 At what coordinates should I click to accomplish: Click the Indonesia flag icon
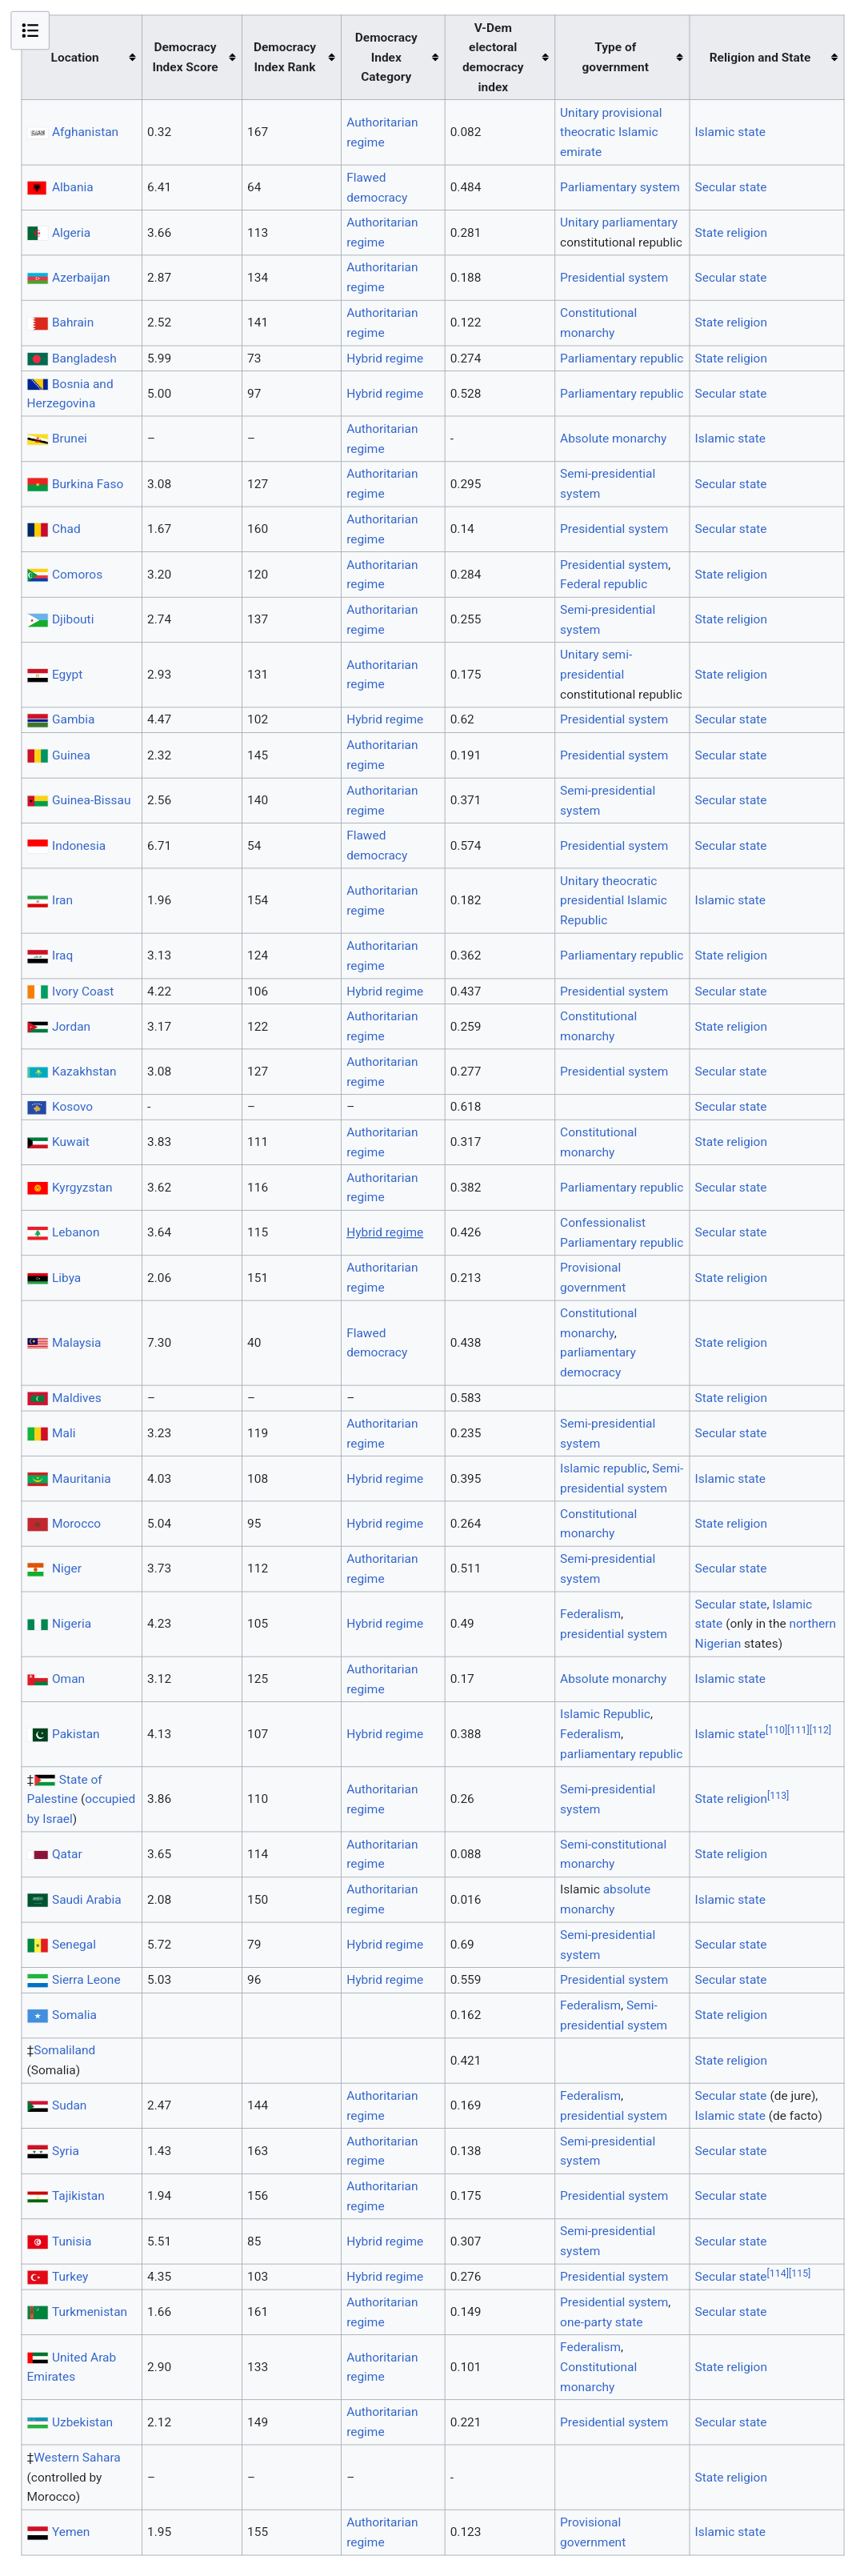37,845
